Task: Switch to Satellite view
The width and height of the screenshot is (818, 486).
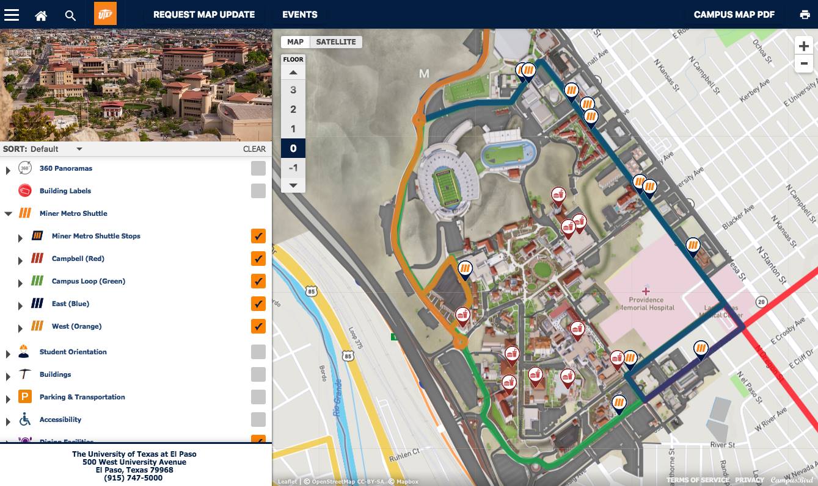Action: (336, 42)
